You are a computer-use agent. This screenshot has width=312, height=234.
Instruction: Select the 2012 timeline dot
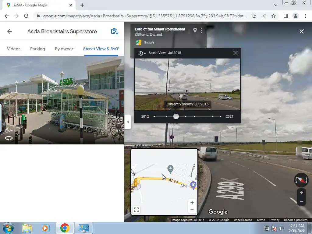click(x=154, y=116)
